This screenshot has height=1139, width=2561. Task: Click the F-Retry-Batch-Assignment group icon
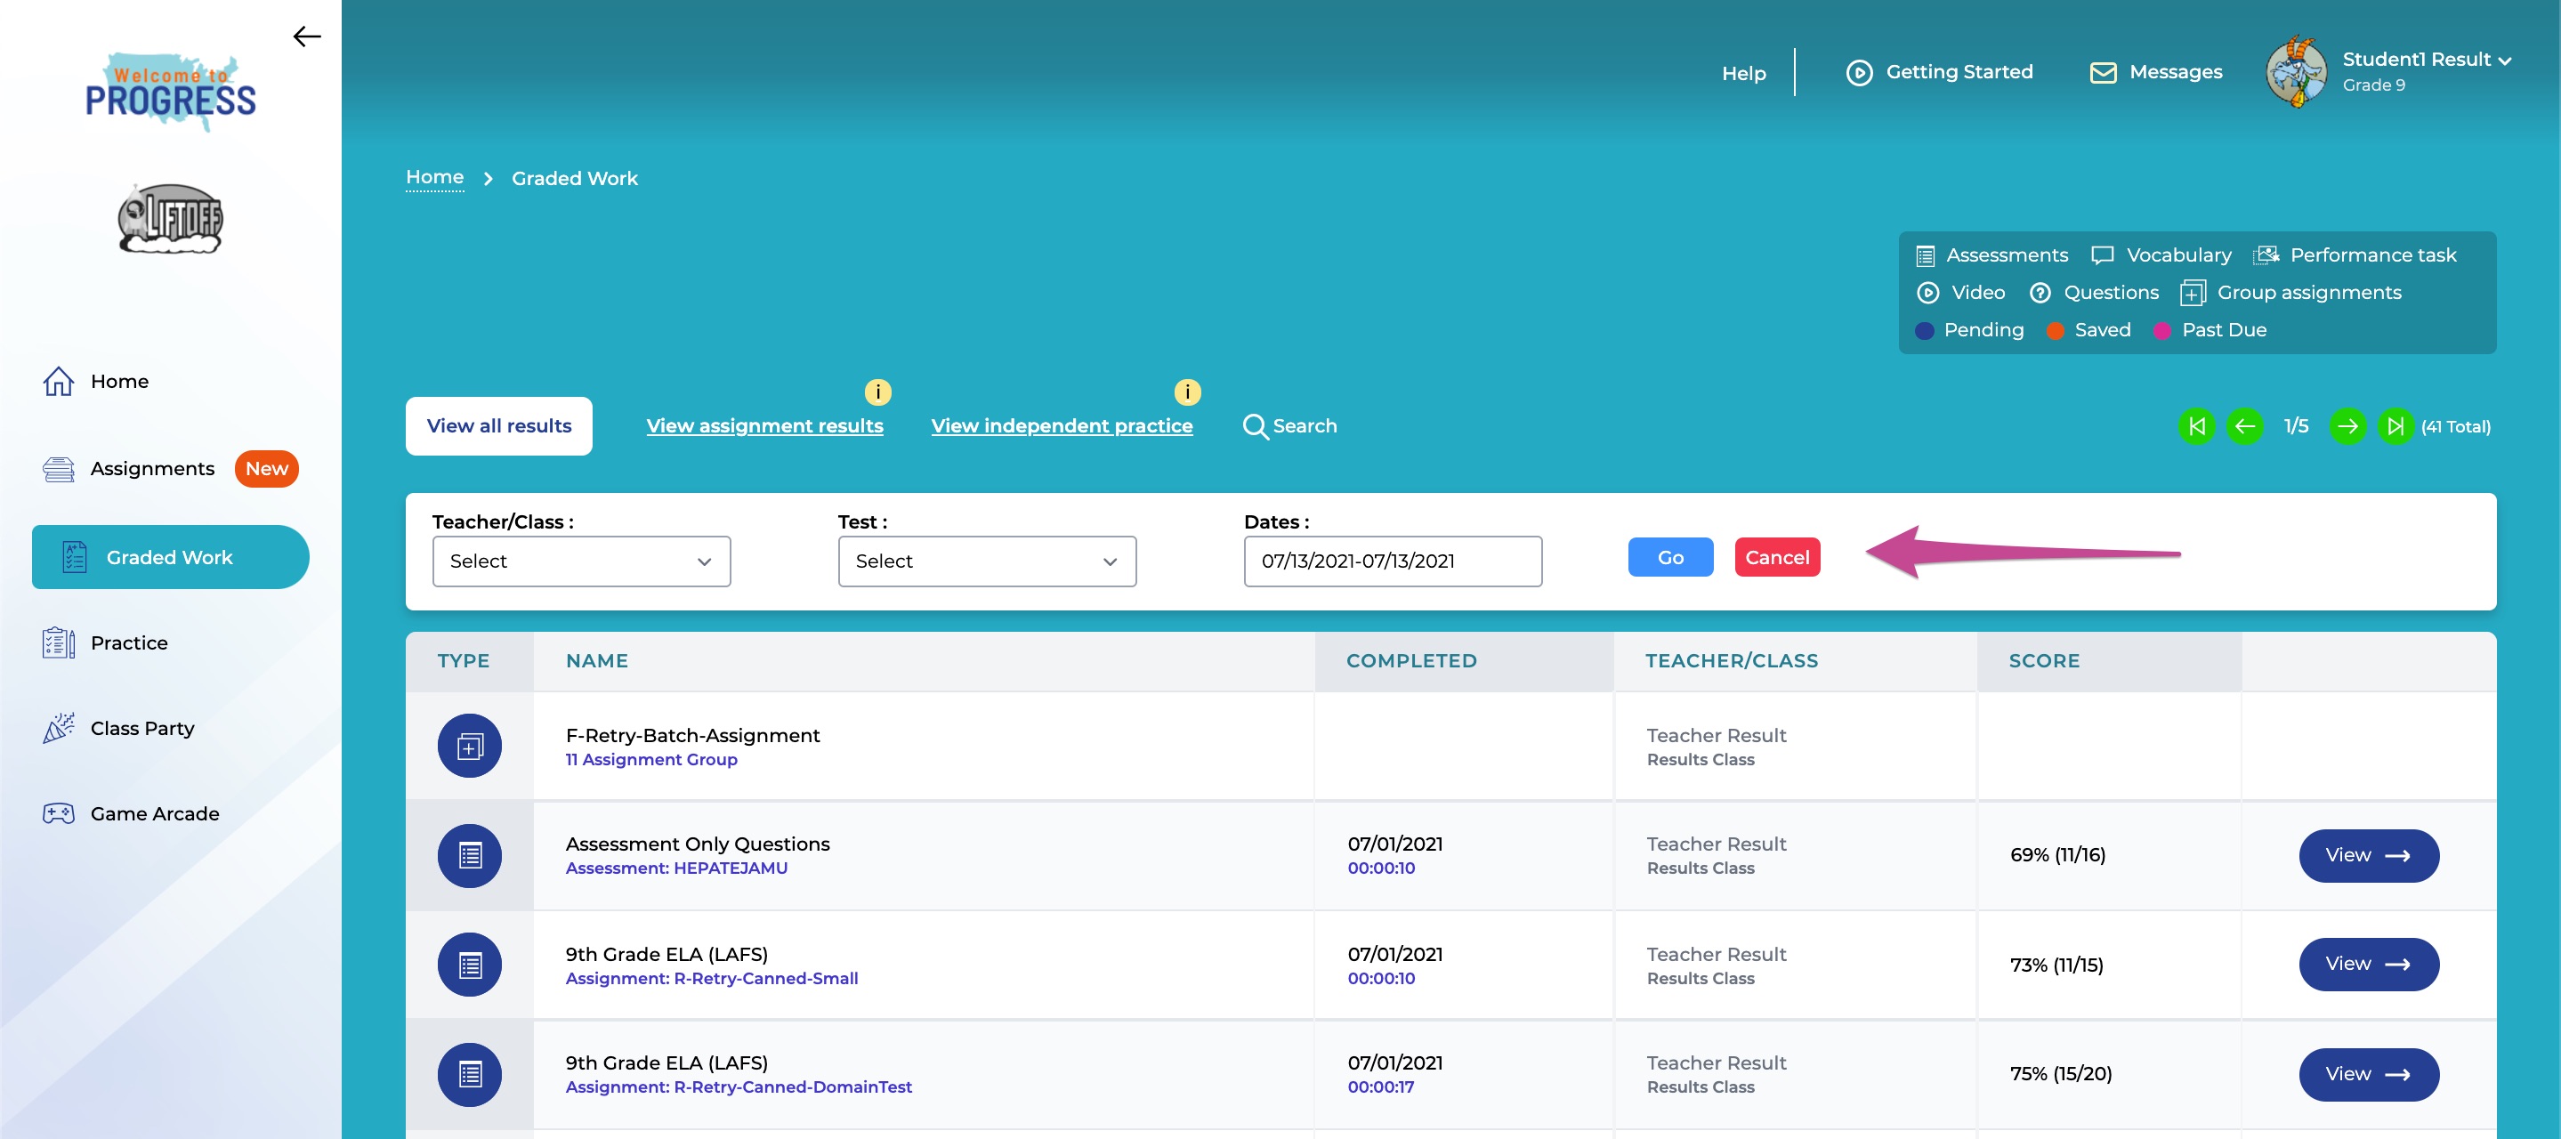[469, 746]
